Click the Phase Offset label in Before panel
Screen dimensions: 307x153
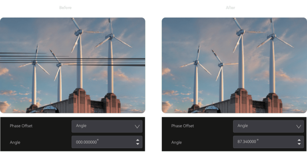pyautogui.click(x=21, y=126)
